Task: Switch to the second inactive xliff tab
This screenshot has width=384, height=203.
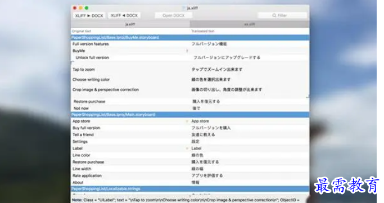Action: pos(250,24)
